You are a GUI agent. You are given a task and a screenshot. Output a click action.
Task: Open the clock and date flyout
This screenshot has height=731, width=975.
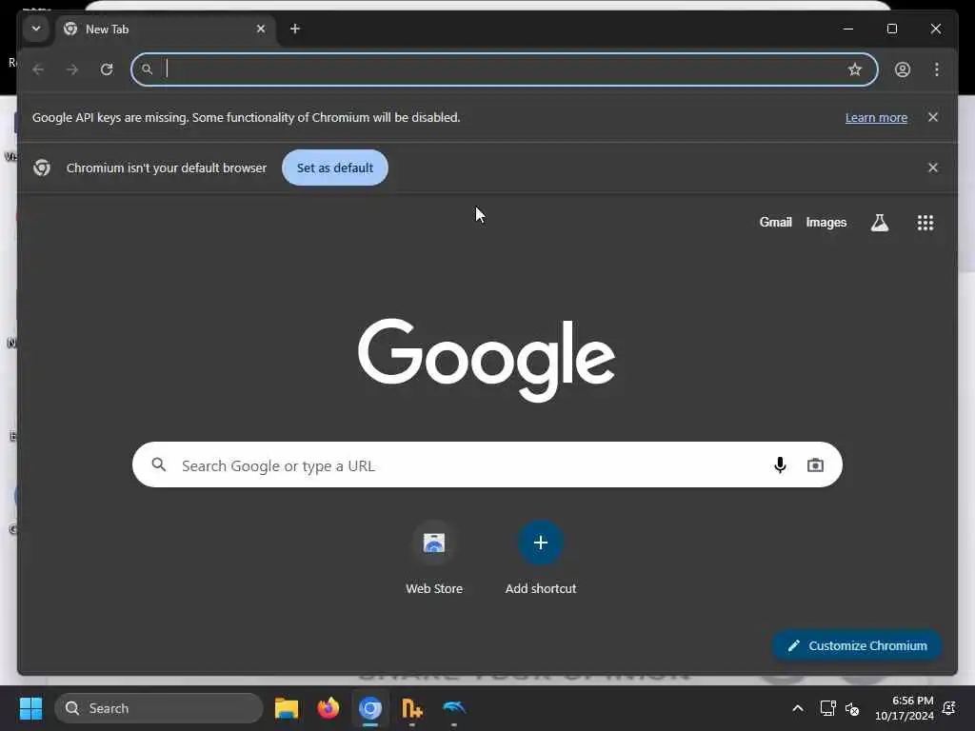[905, 708]
